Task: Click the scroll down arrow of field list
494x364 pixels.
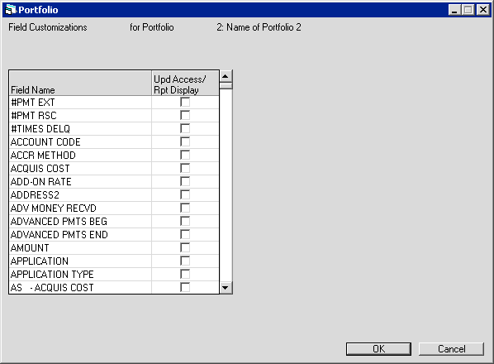Action: tap(226, 288)
